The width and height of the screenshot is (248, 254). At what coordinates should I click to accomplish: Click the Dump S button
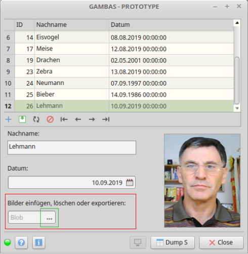coord(173,243)
